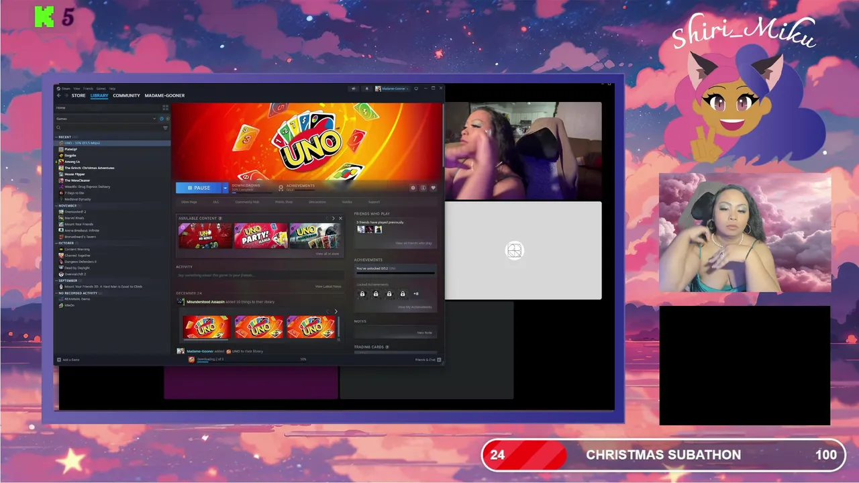This screenshot has height=483, width=859.
Task: Open Friends & Chat icon
Action: [x=439, y=360]
